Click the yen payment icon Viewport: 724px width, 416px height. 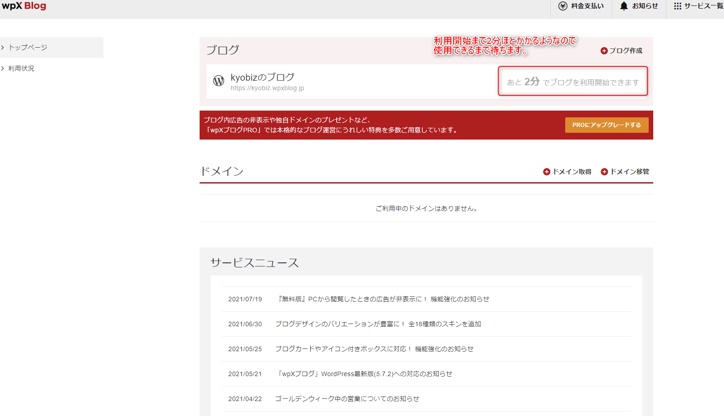tap(563, 6)
